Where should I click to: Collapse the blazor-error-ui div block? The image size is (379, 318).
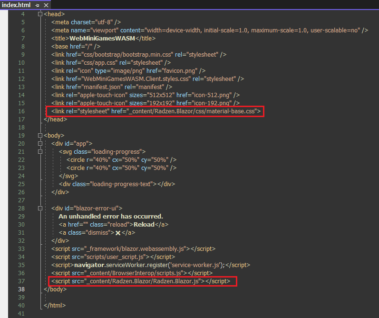click(40, 209)
